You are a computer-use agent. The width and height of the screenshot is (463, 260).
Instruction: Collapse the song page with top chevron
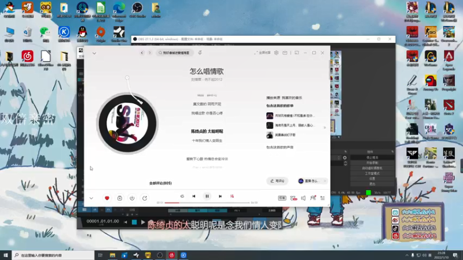point(94,53)
